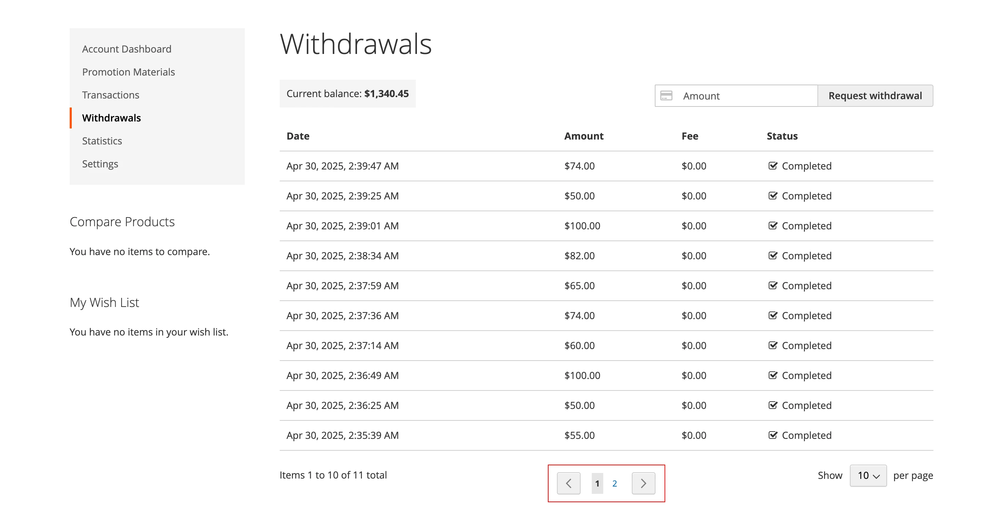This screenshot has height=529, width=1001.
Task: Open the Transactions page
Action: coord(110,95)
